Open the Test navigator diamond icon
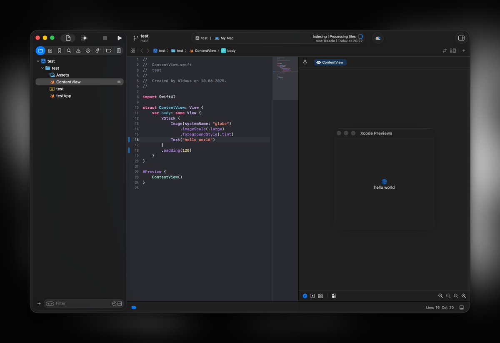Image resolution: width=500 pixels, height=343 pixels. [x=88, y=50]
